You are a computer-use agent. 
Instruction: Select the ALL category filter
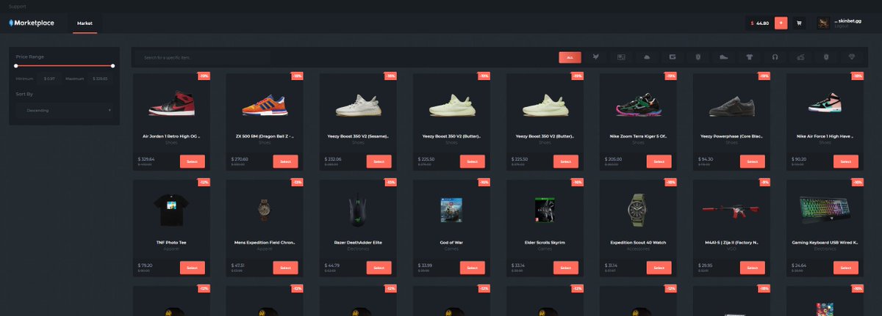[x=570, y=57]
